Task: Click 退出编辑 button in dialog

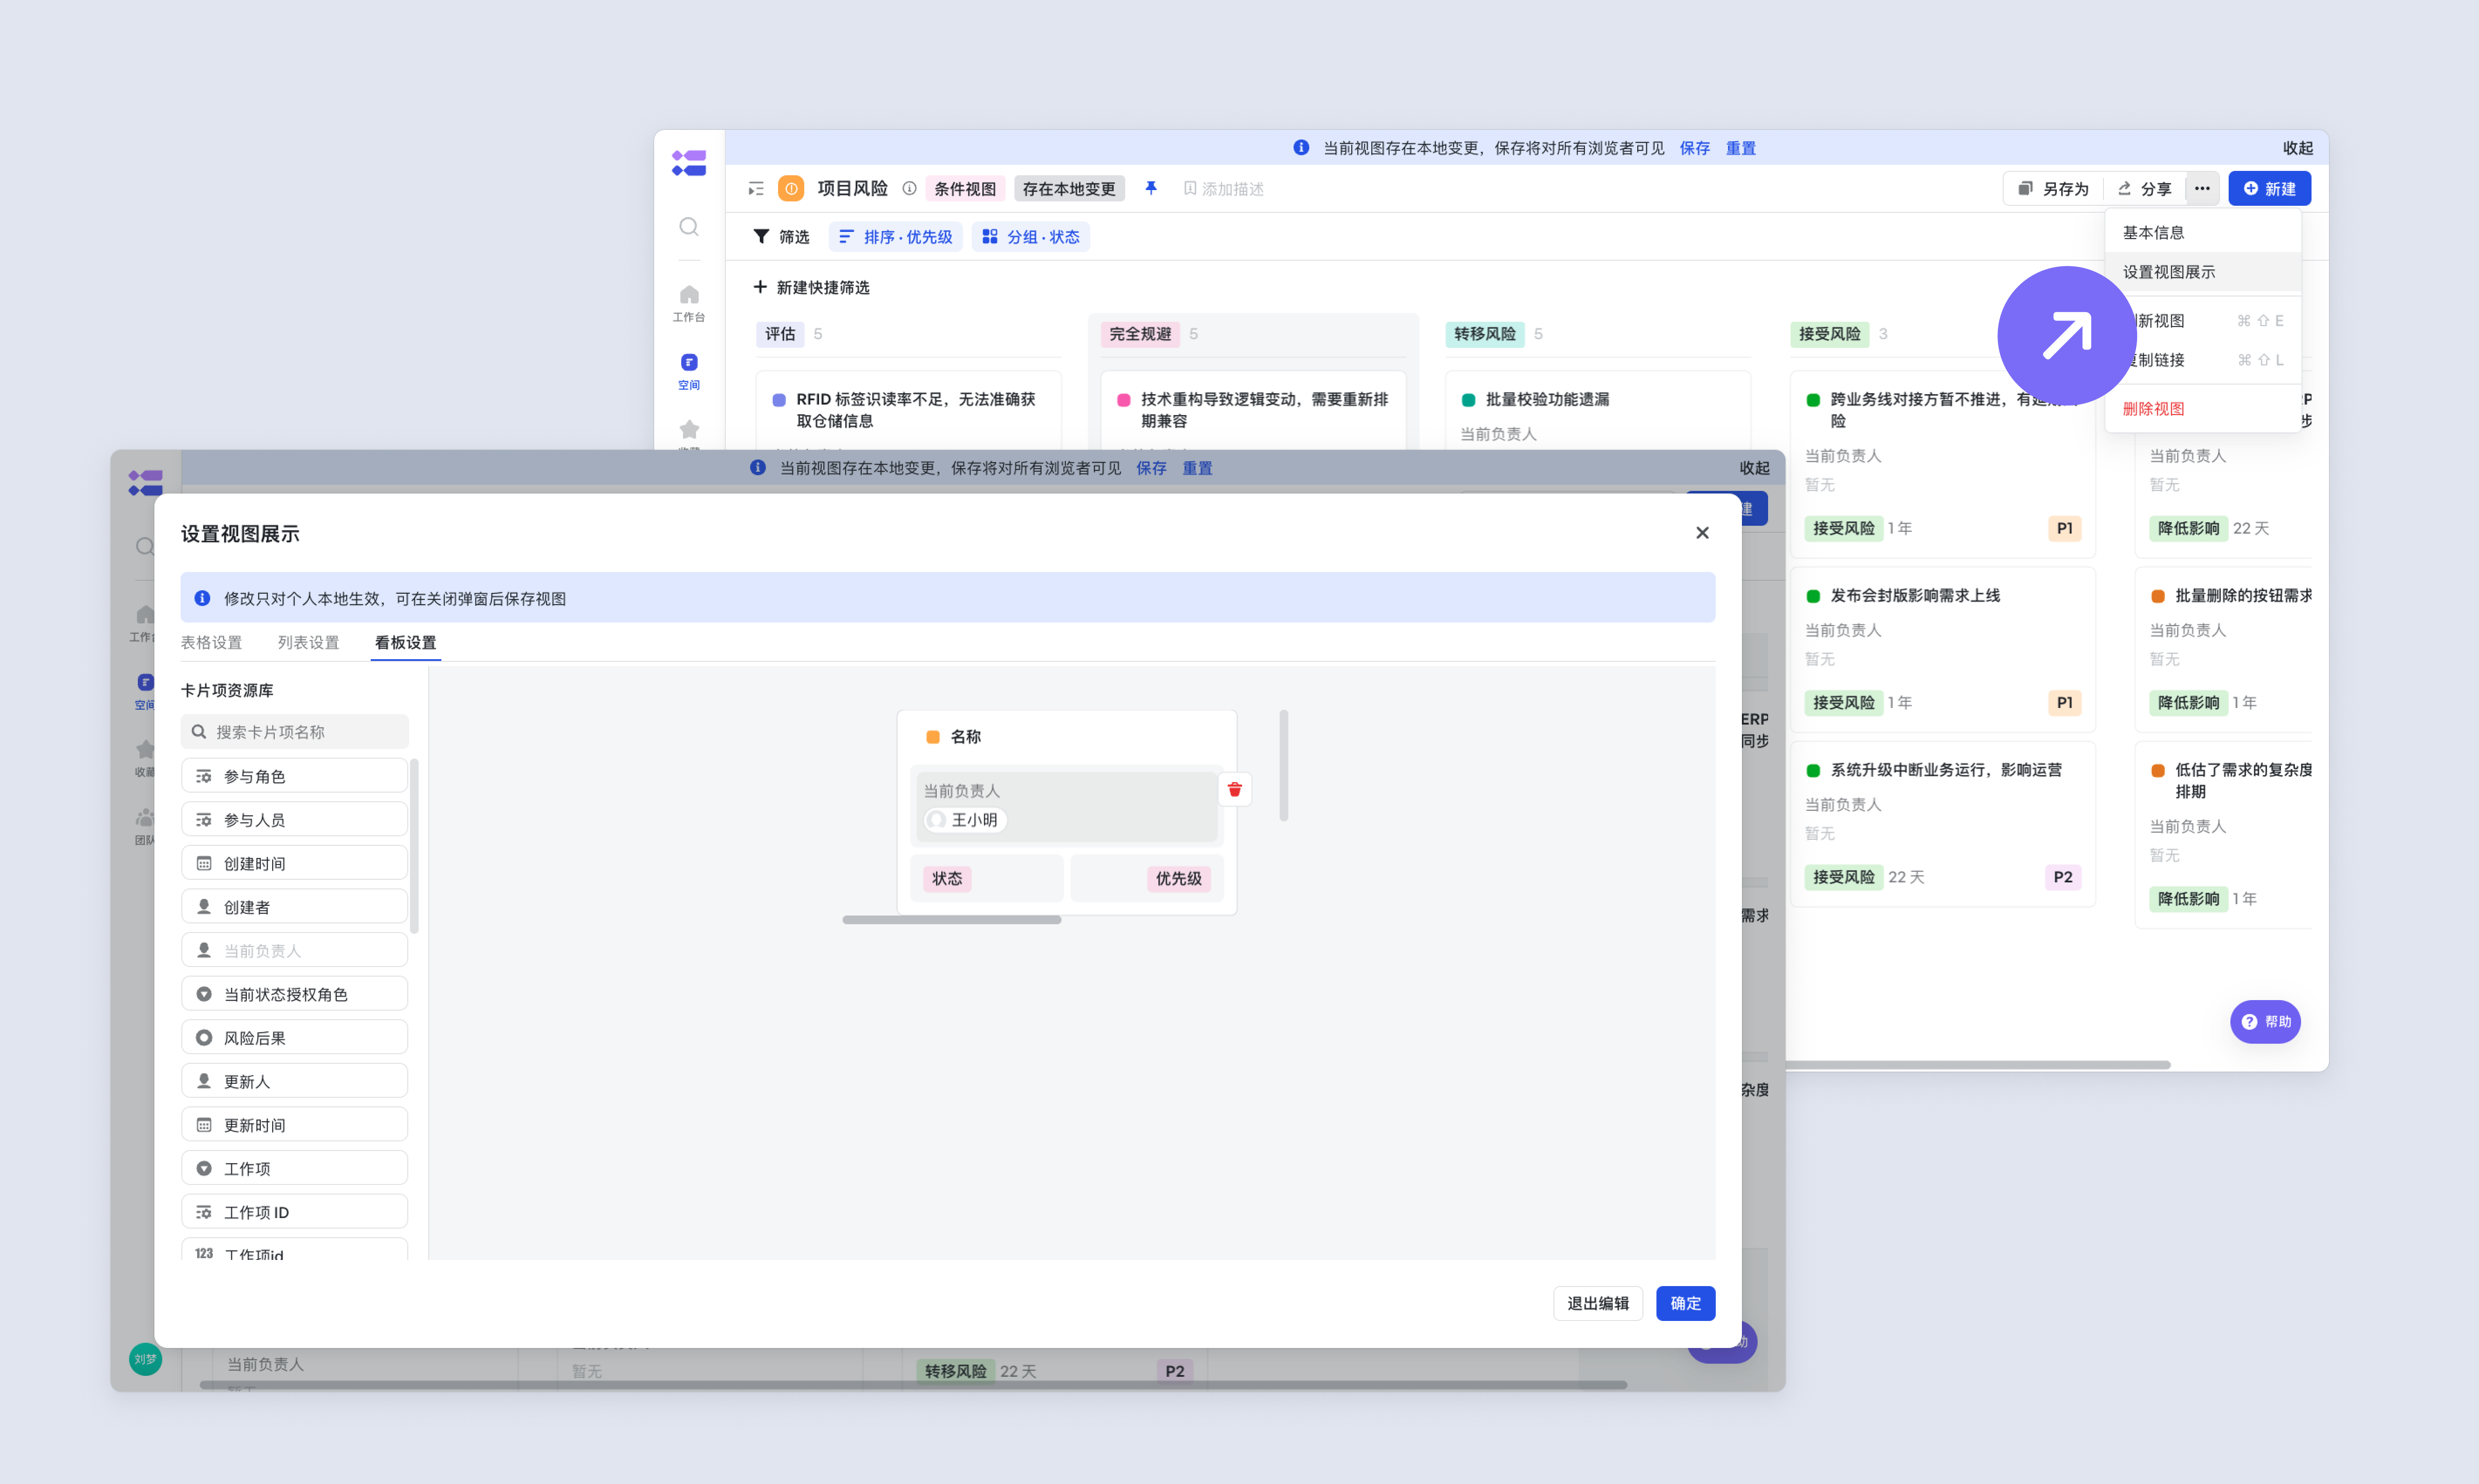Action: (x=1598, y=1303)
